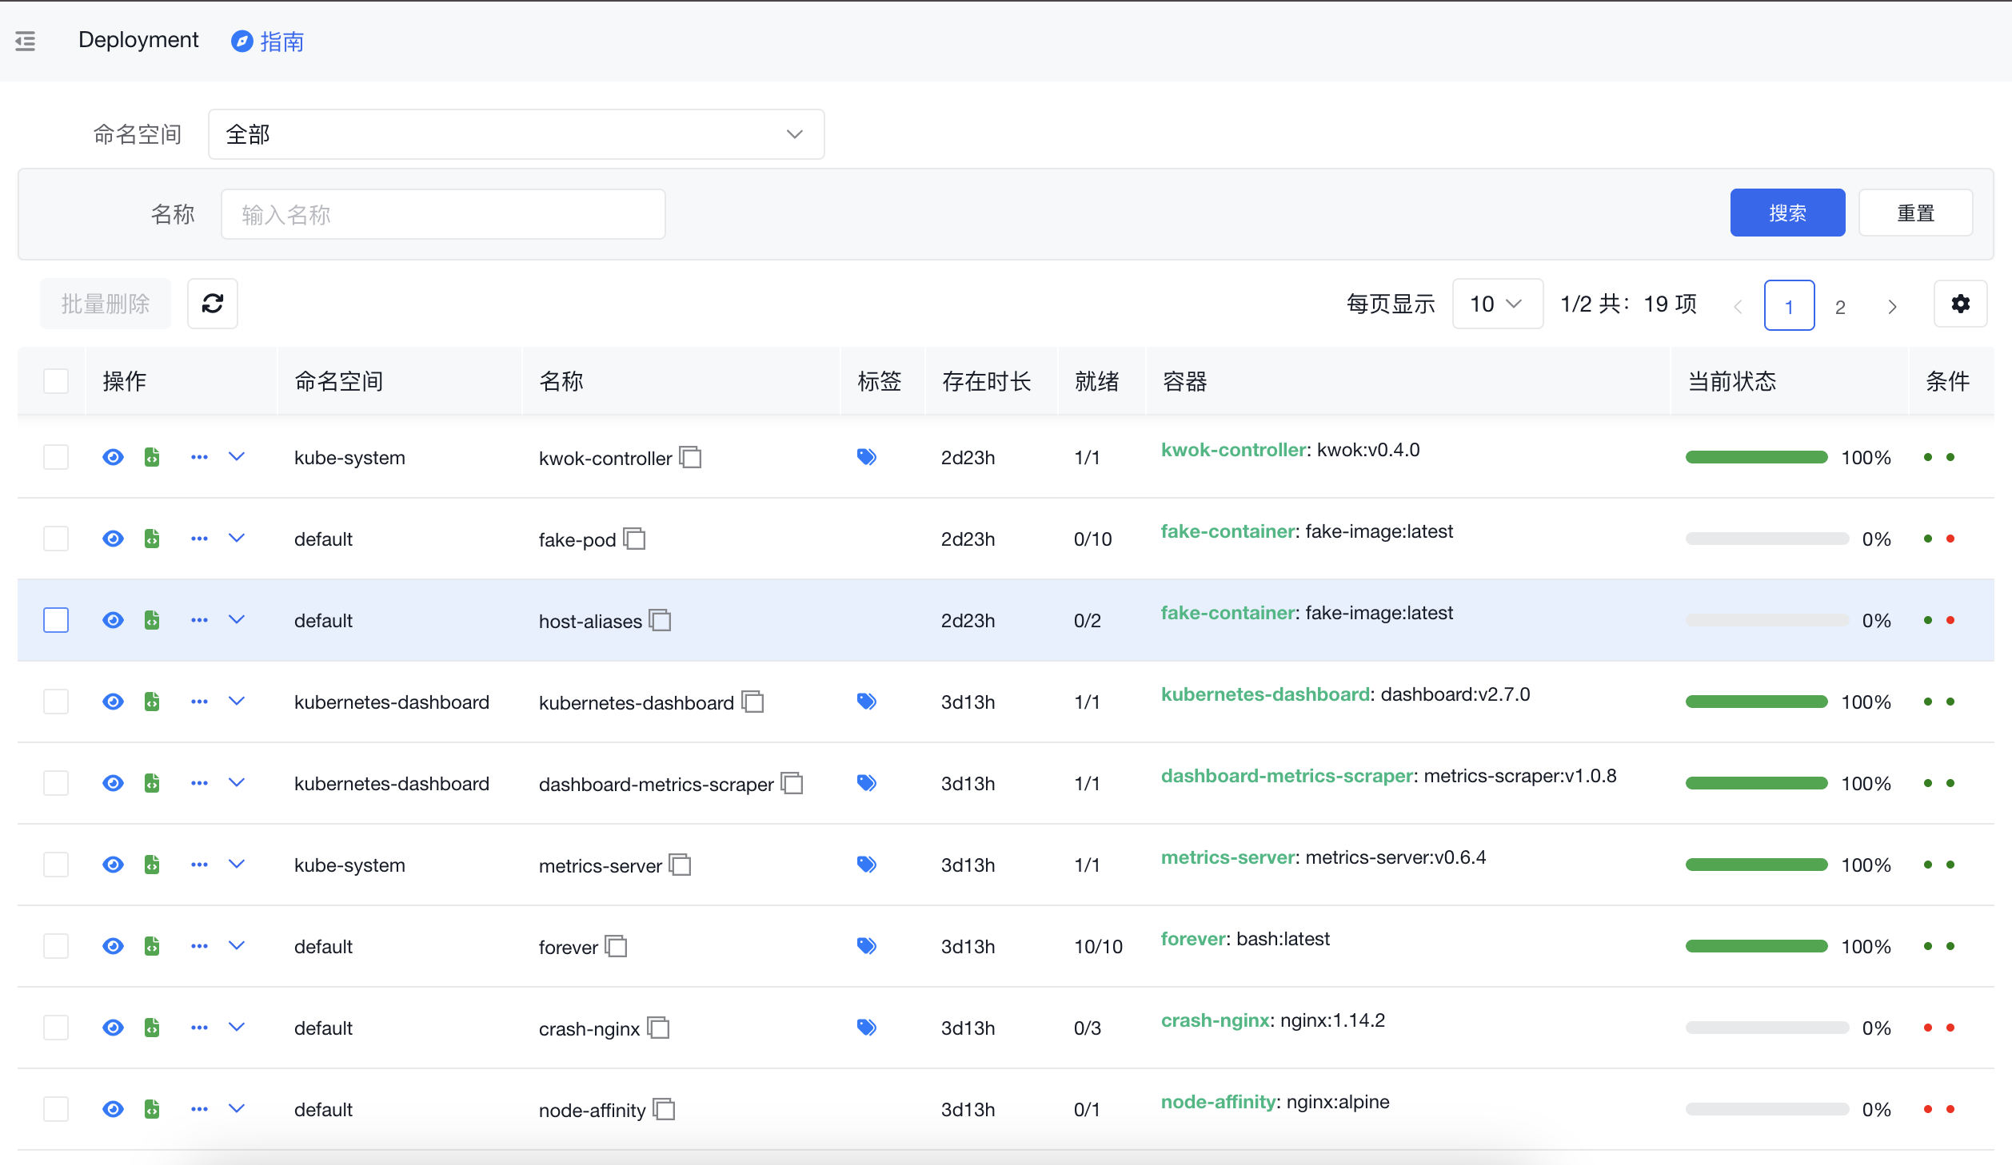The image size is (2012, 1165).
Task: Open more actions for crash-nginx
Action: [x=199, y=1028]
